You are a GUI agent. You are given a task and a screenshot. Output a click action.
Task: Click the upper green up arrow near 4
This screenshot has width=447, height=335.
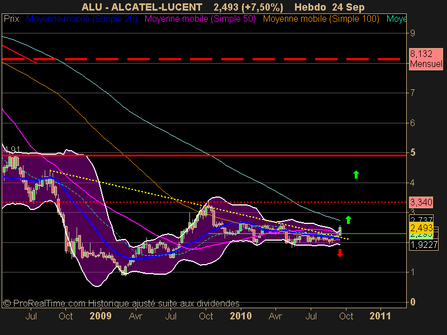point(356,174)
